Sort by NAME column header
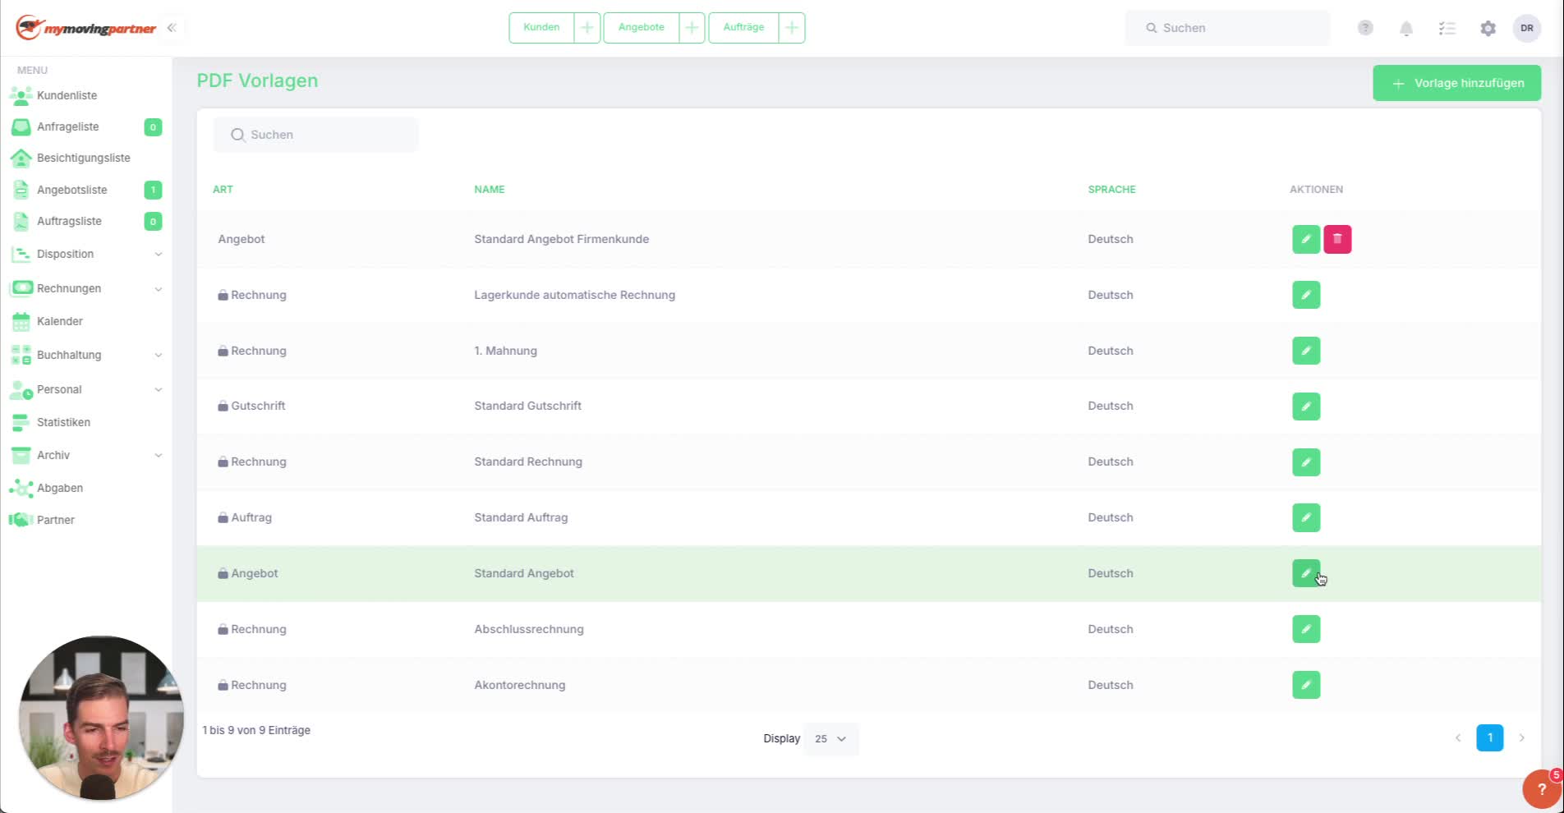The height and width of the screenshot is (813, 1564). click(490, 190)
